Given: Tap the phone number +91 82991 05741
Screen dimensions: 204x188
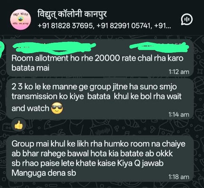Looking at the screenshot, I should [x=124, y=26].
